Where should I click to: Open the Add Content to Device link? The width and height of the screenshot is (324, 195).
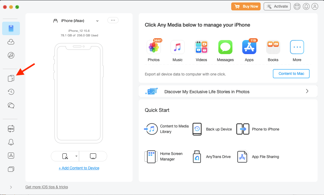coord(79,168)
